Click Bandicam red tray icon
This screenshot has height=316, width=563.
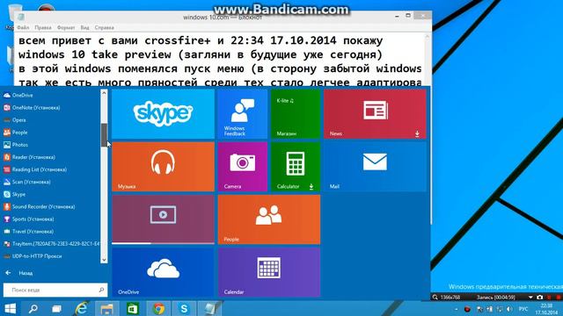pos(467,309)
